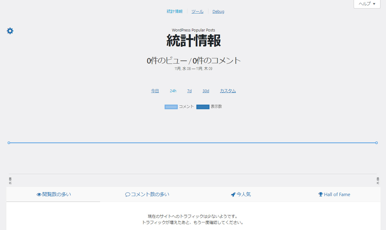386x230 pixels.
Task: Click the 統計情報 page heading
Action: tap(193, 40)
